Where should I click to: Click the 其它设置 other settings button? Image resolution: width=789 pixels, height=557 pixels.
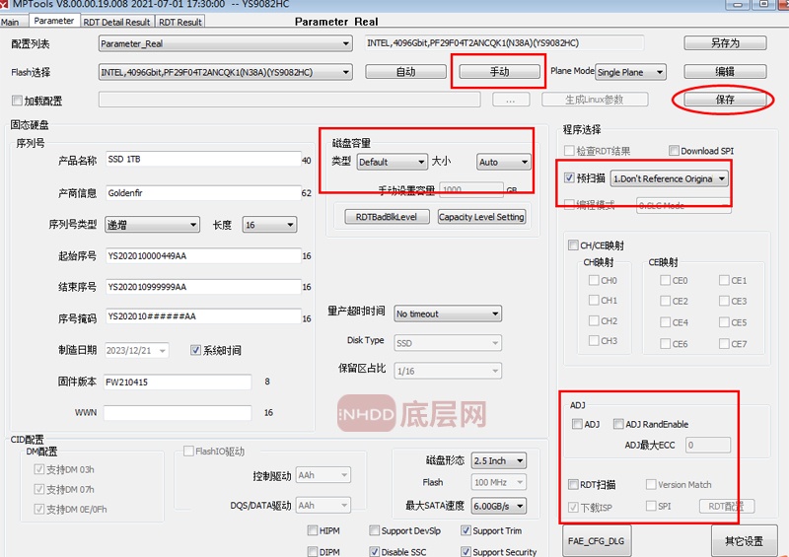pos(744,541)
